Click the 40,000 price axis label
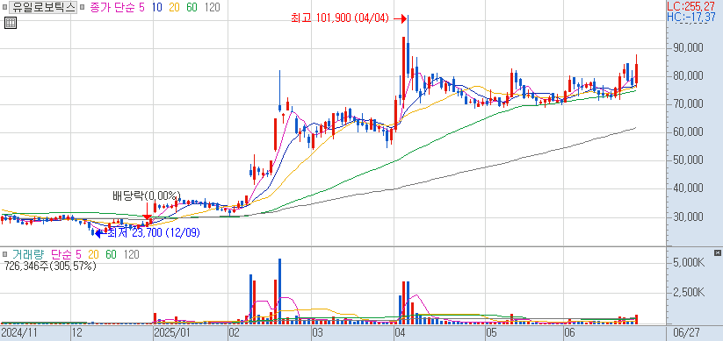Viewport: 723px width, 341px height. 688,188
